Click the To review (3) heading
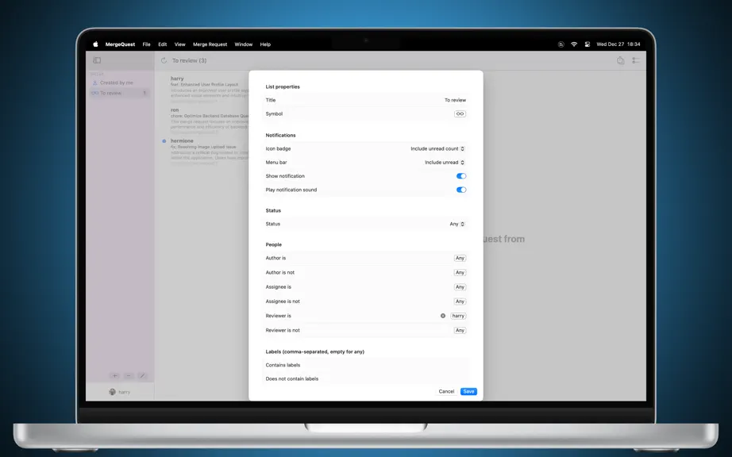This screenshot has height=457, width=732. (189, 60)
